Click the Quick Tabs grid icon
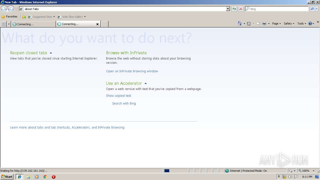Screen dimensions: 320x180 tap(3, 24)
